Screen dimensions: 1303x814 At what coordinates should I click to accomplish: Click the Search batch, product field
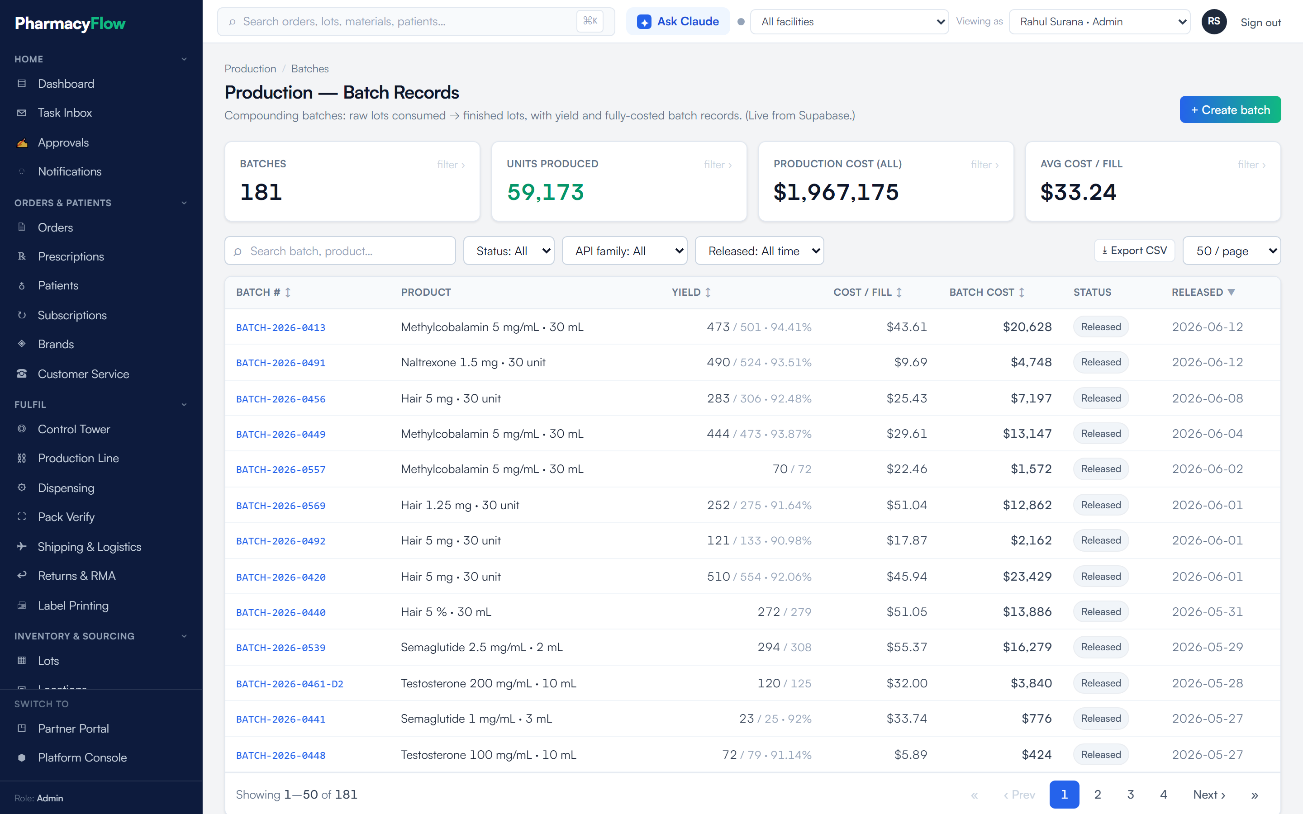pos(340,251)
